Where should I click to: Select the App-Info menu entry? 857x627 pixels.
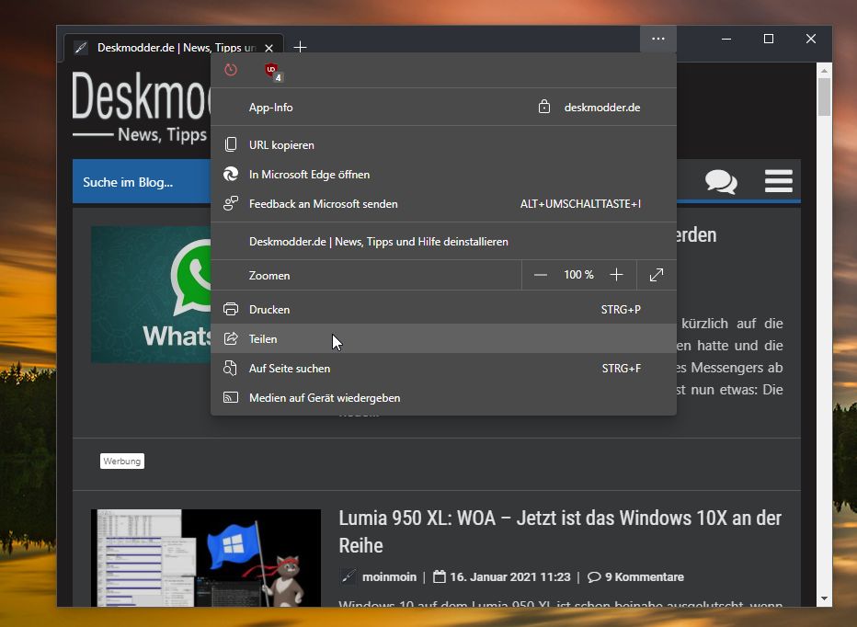coord(443,108)
